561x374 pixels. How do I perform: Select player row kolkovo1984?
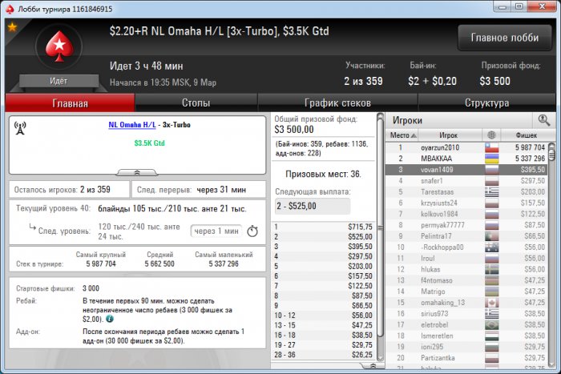(466, 214)
